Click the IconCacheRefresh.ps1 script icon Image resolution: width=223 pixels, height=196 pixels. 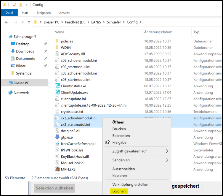[x=57, y=143]
